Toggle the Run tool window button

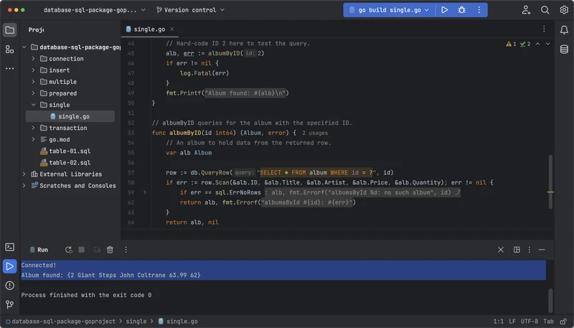[x=9, y=266]
